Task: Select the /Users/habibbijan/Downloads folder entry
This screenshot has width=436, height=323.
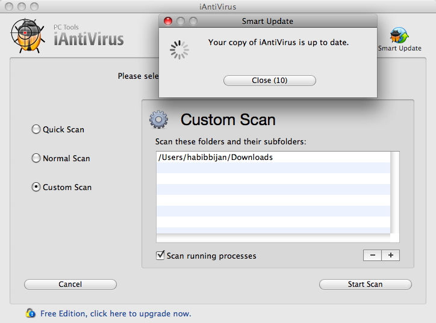Action: click(273, 157)
